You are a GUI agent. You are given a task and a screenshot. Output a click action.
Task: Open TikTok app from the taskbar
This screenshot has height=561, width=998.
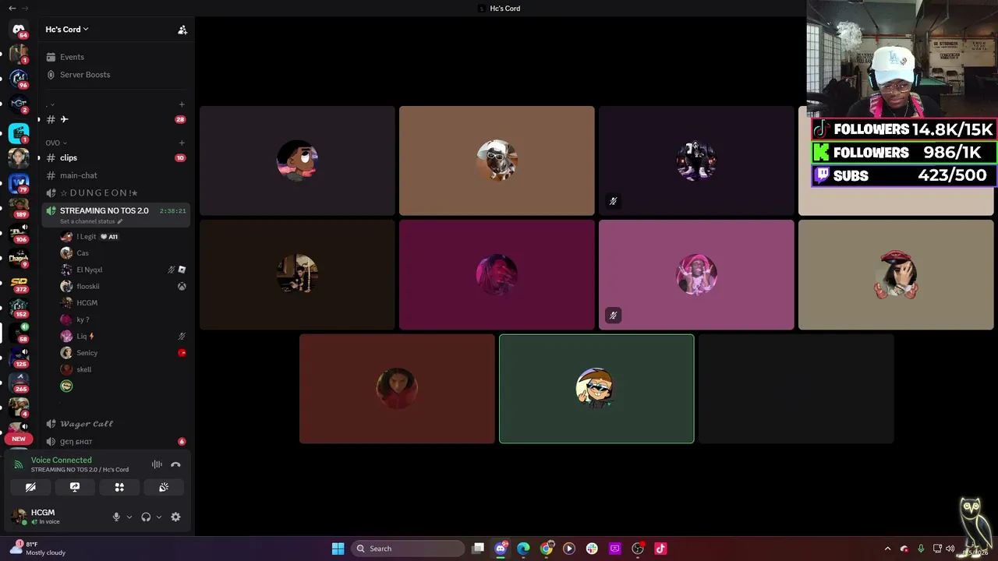(x=660, y=549)
